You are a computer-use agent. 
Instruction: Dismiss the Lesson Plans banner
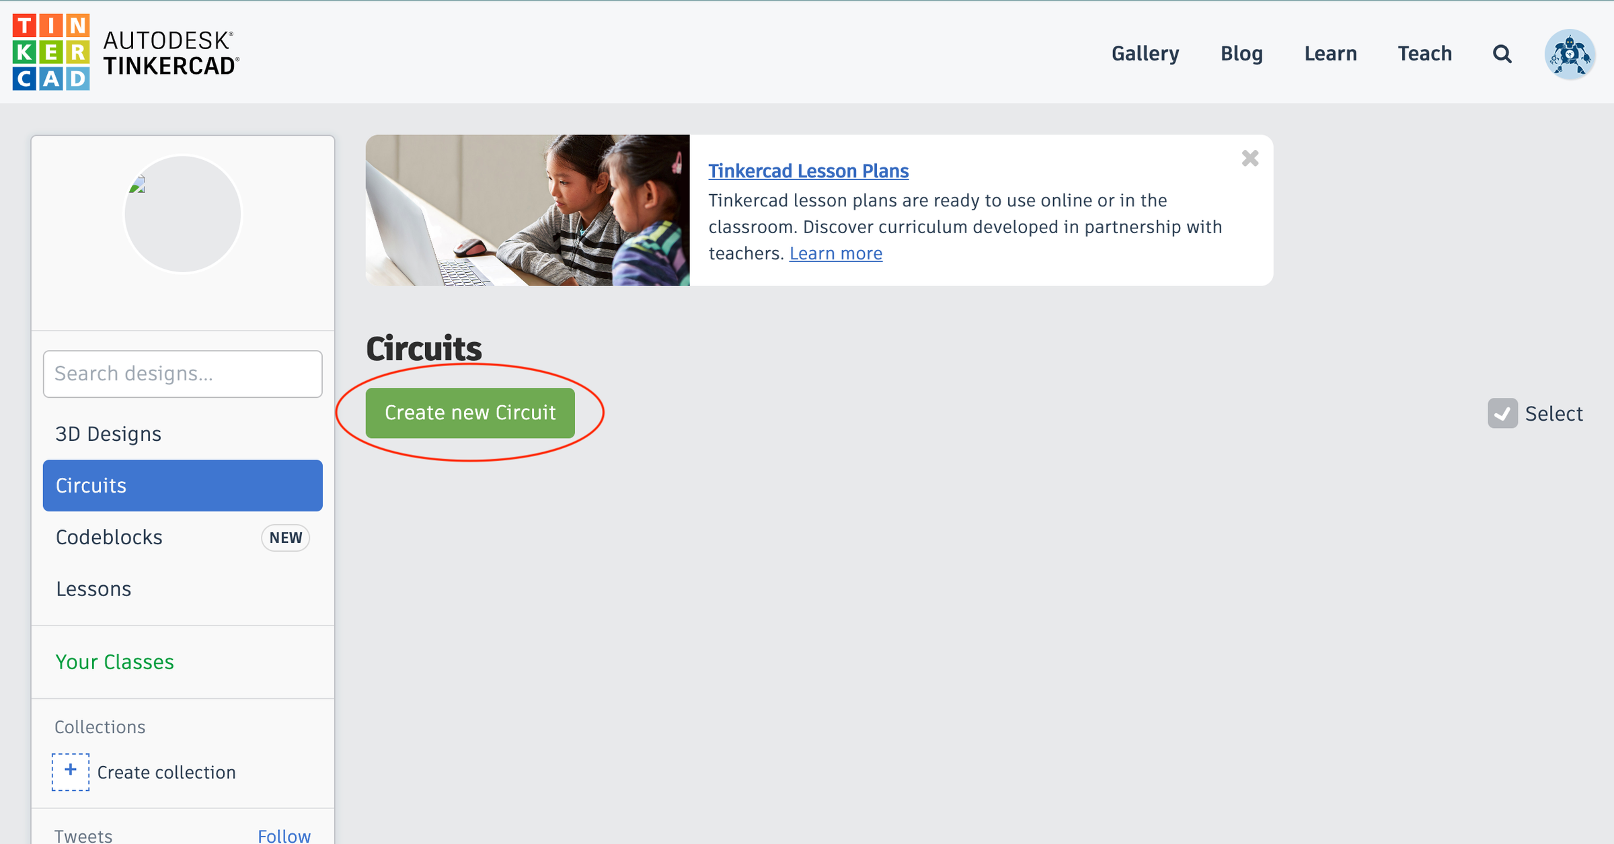pos(1250,159)
